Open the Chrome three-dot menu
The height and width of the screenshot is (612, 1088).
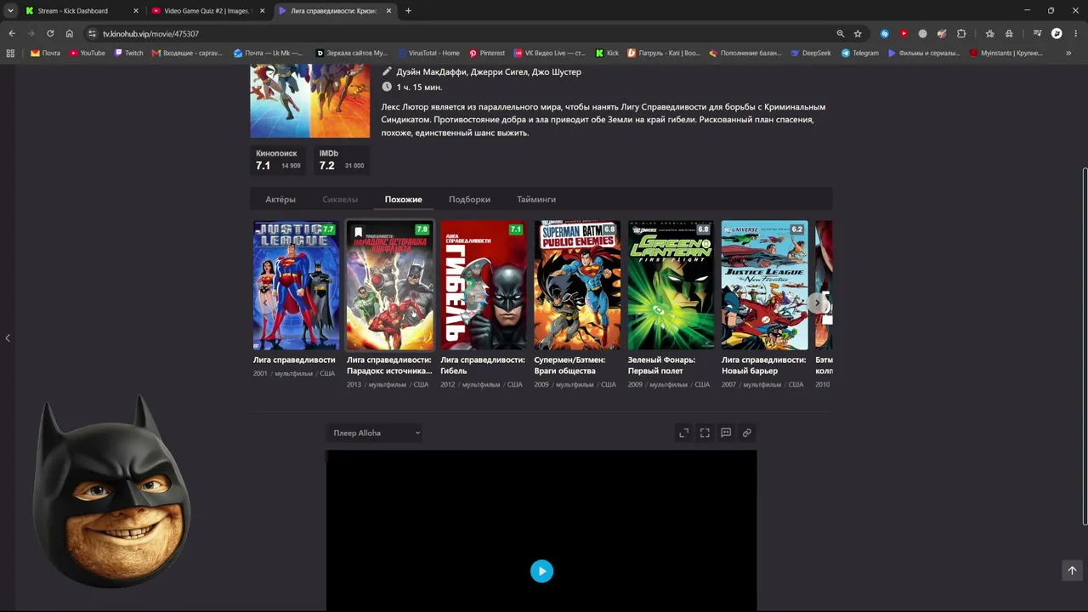coord(1075,33)
